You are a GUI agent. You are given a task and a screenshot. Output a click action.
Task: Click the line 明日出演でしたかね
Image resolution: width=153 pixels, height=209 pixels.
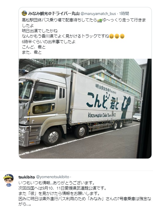[x=40, y=31]
